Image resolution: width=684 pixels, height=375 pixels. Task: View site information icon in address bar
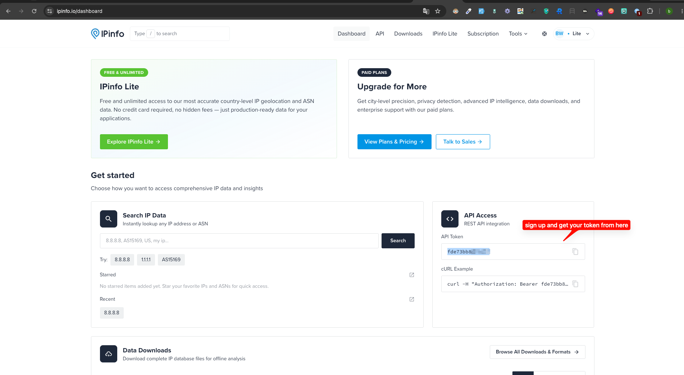[x=50, y=11]
